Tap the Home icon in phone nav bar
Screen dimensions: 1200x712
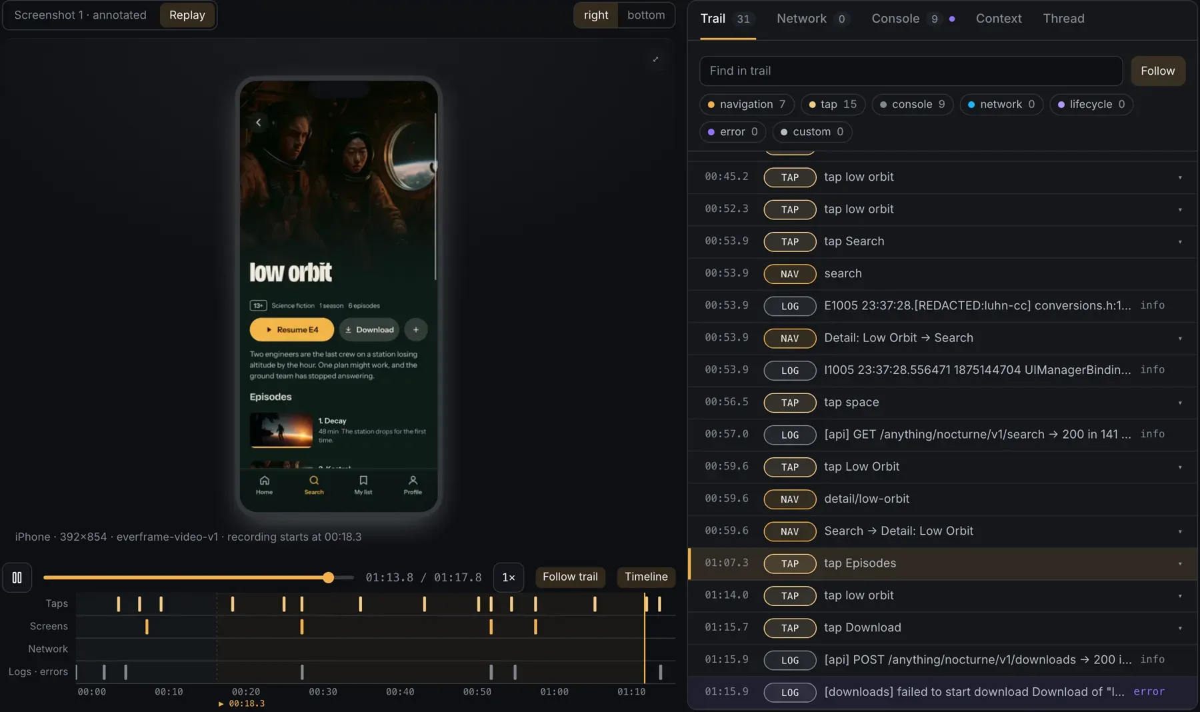tap(264, 485)
